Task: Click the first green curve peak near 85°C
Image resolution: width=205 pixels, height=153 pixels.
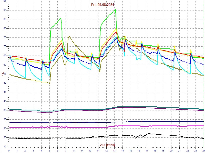Action: (60, 18)
